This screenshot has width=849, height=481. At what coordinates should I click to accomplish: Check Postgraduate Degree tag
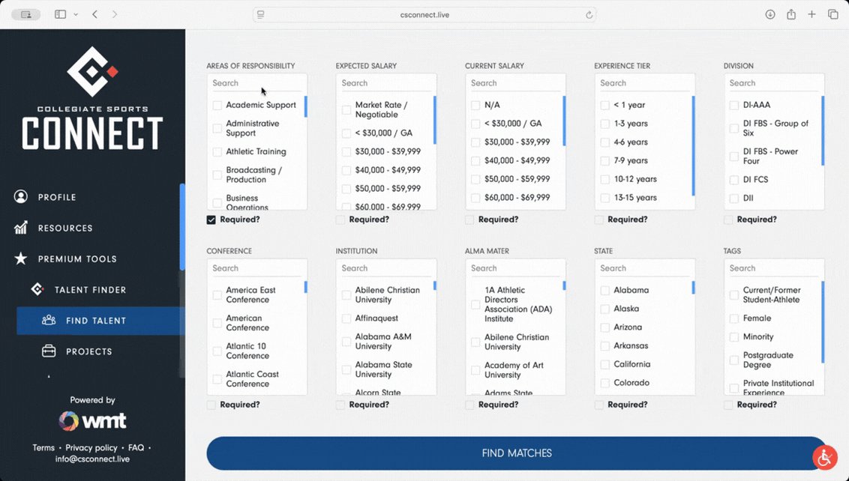pos(734,360)
